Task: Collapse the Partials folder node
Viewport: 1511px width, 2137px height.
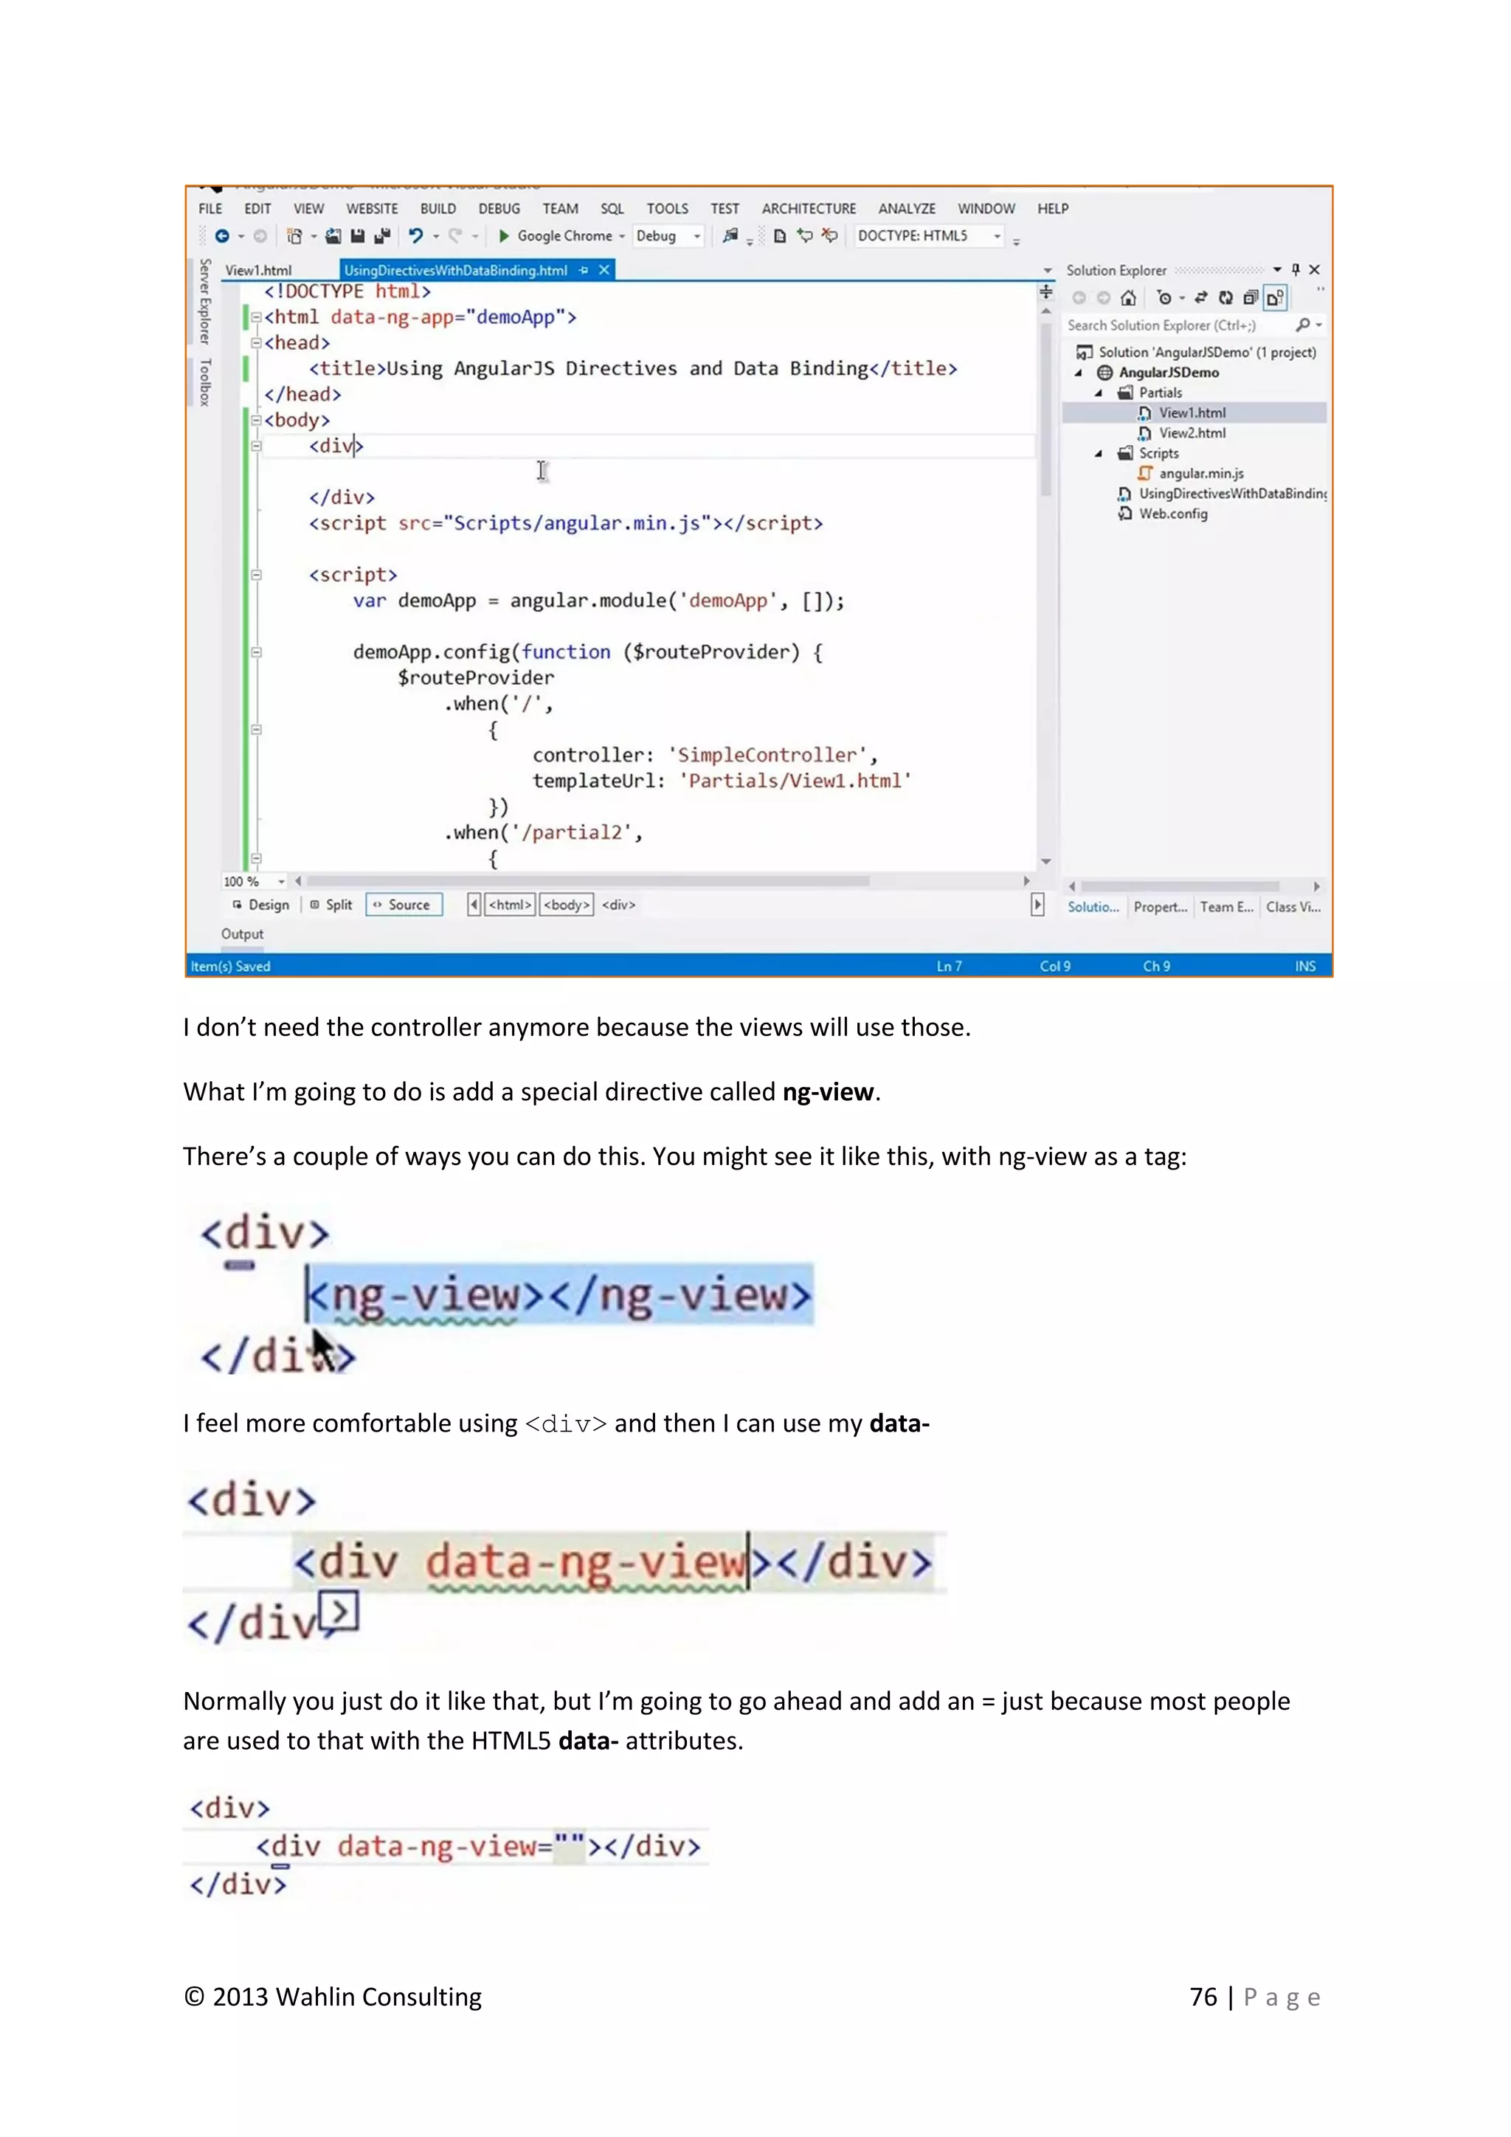Action: point(1099,393)
